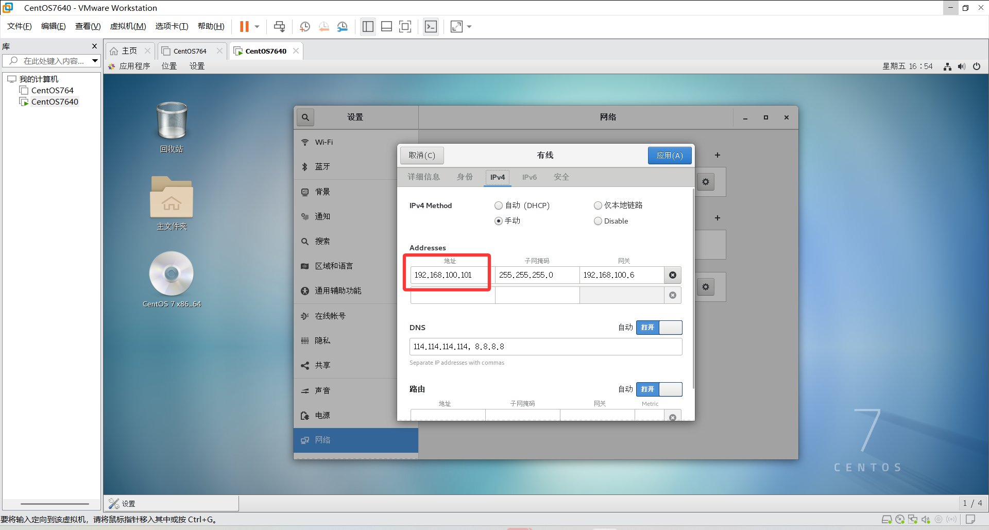Image resolution: width=989 pixels, height=530 pixels.
Task: Enter full screen mode icon
Action: pyautogui.click(x=405, y=26)
